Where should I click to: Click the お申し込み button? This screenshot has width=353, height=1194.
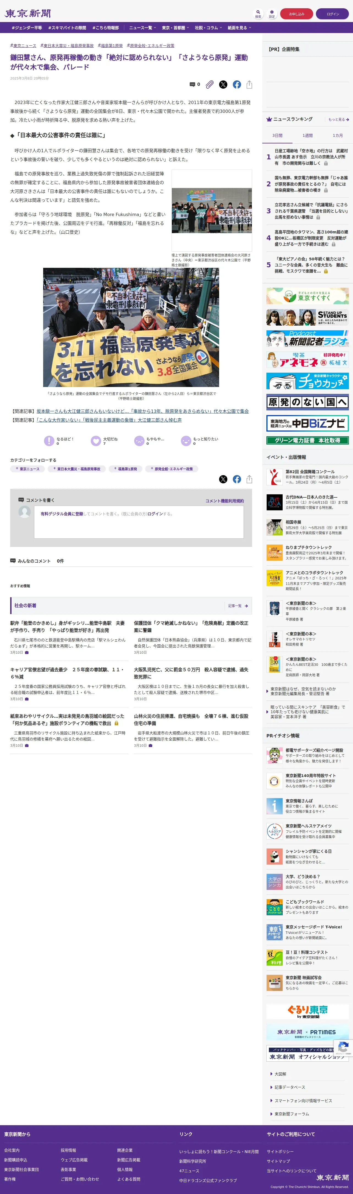point(296,14)
